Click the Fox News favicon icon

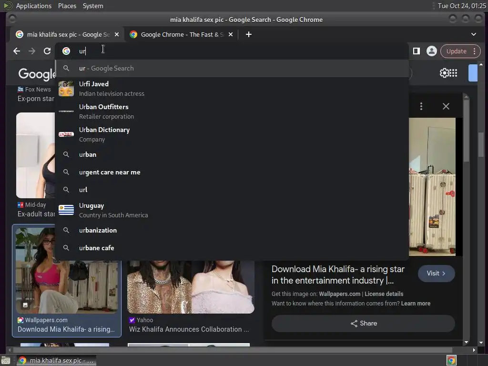pyautogui.click(x=20, y=89)
